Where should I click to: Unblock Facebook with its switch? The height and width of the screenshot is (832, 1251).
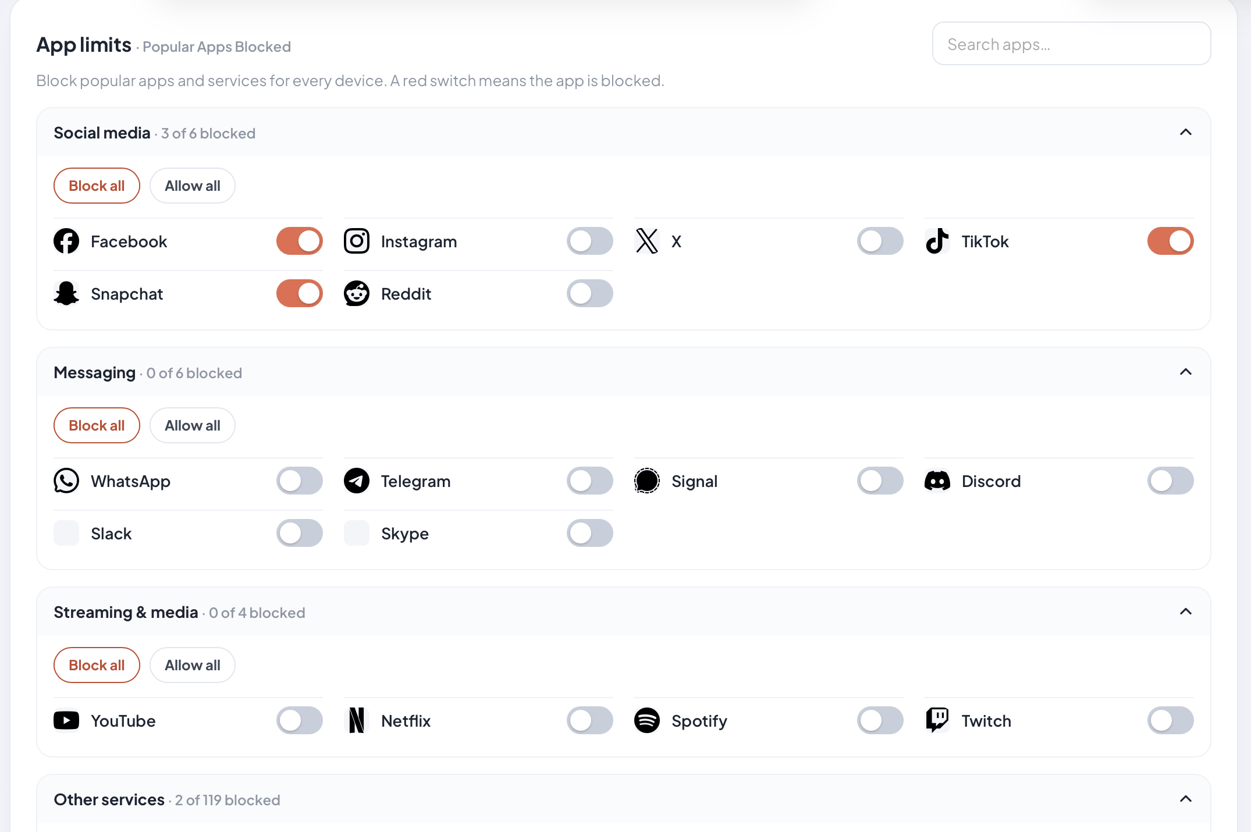pyautogui.click(x=300, y=241)
